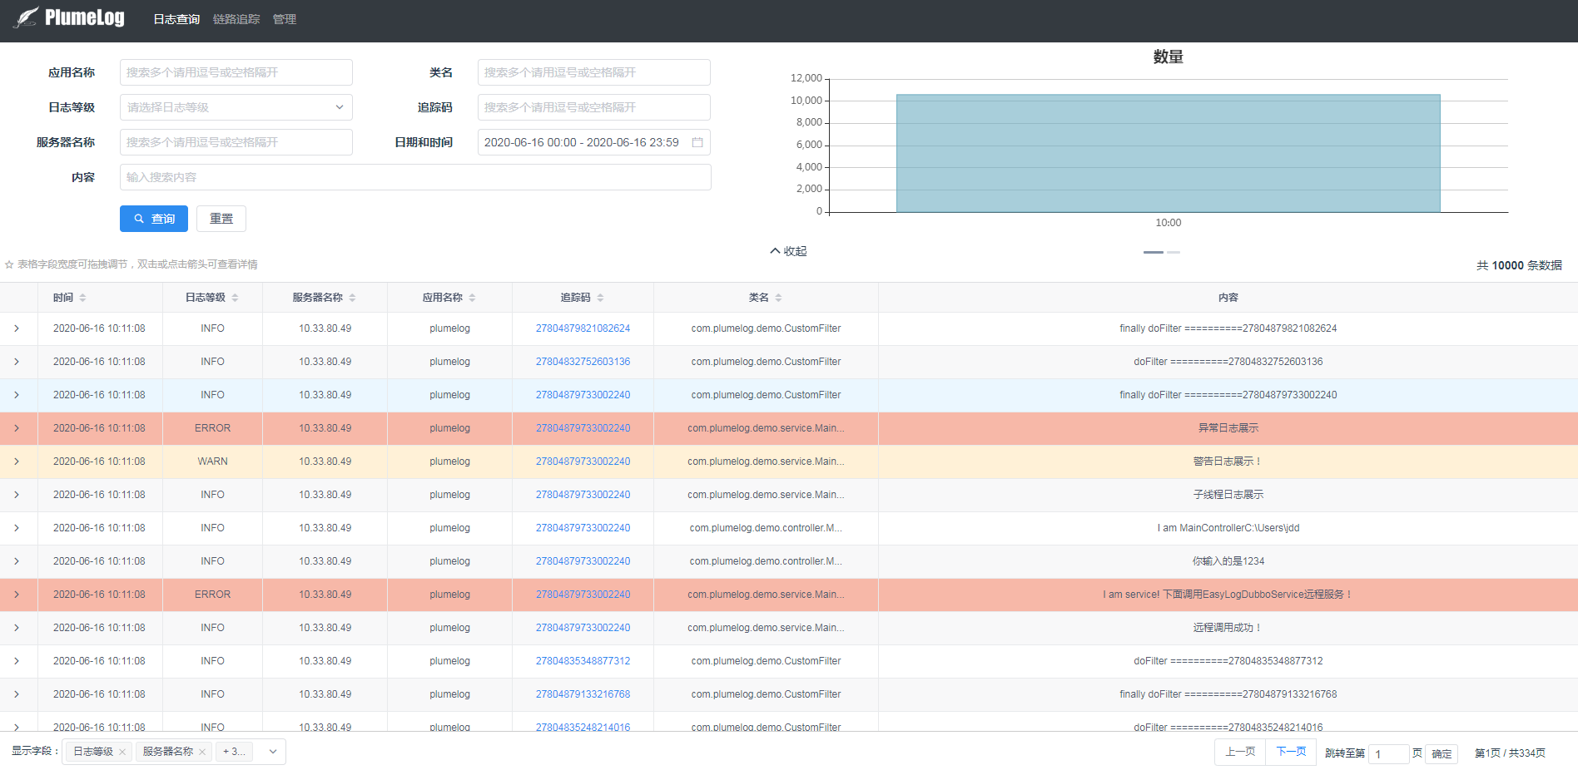
Task: Click the PlumeLog feather logo
Action: (x=27, y=17)
